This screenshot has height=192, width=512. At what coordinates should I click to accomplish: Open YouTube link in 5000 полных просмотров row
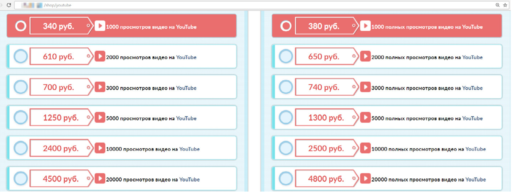472,118
